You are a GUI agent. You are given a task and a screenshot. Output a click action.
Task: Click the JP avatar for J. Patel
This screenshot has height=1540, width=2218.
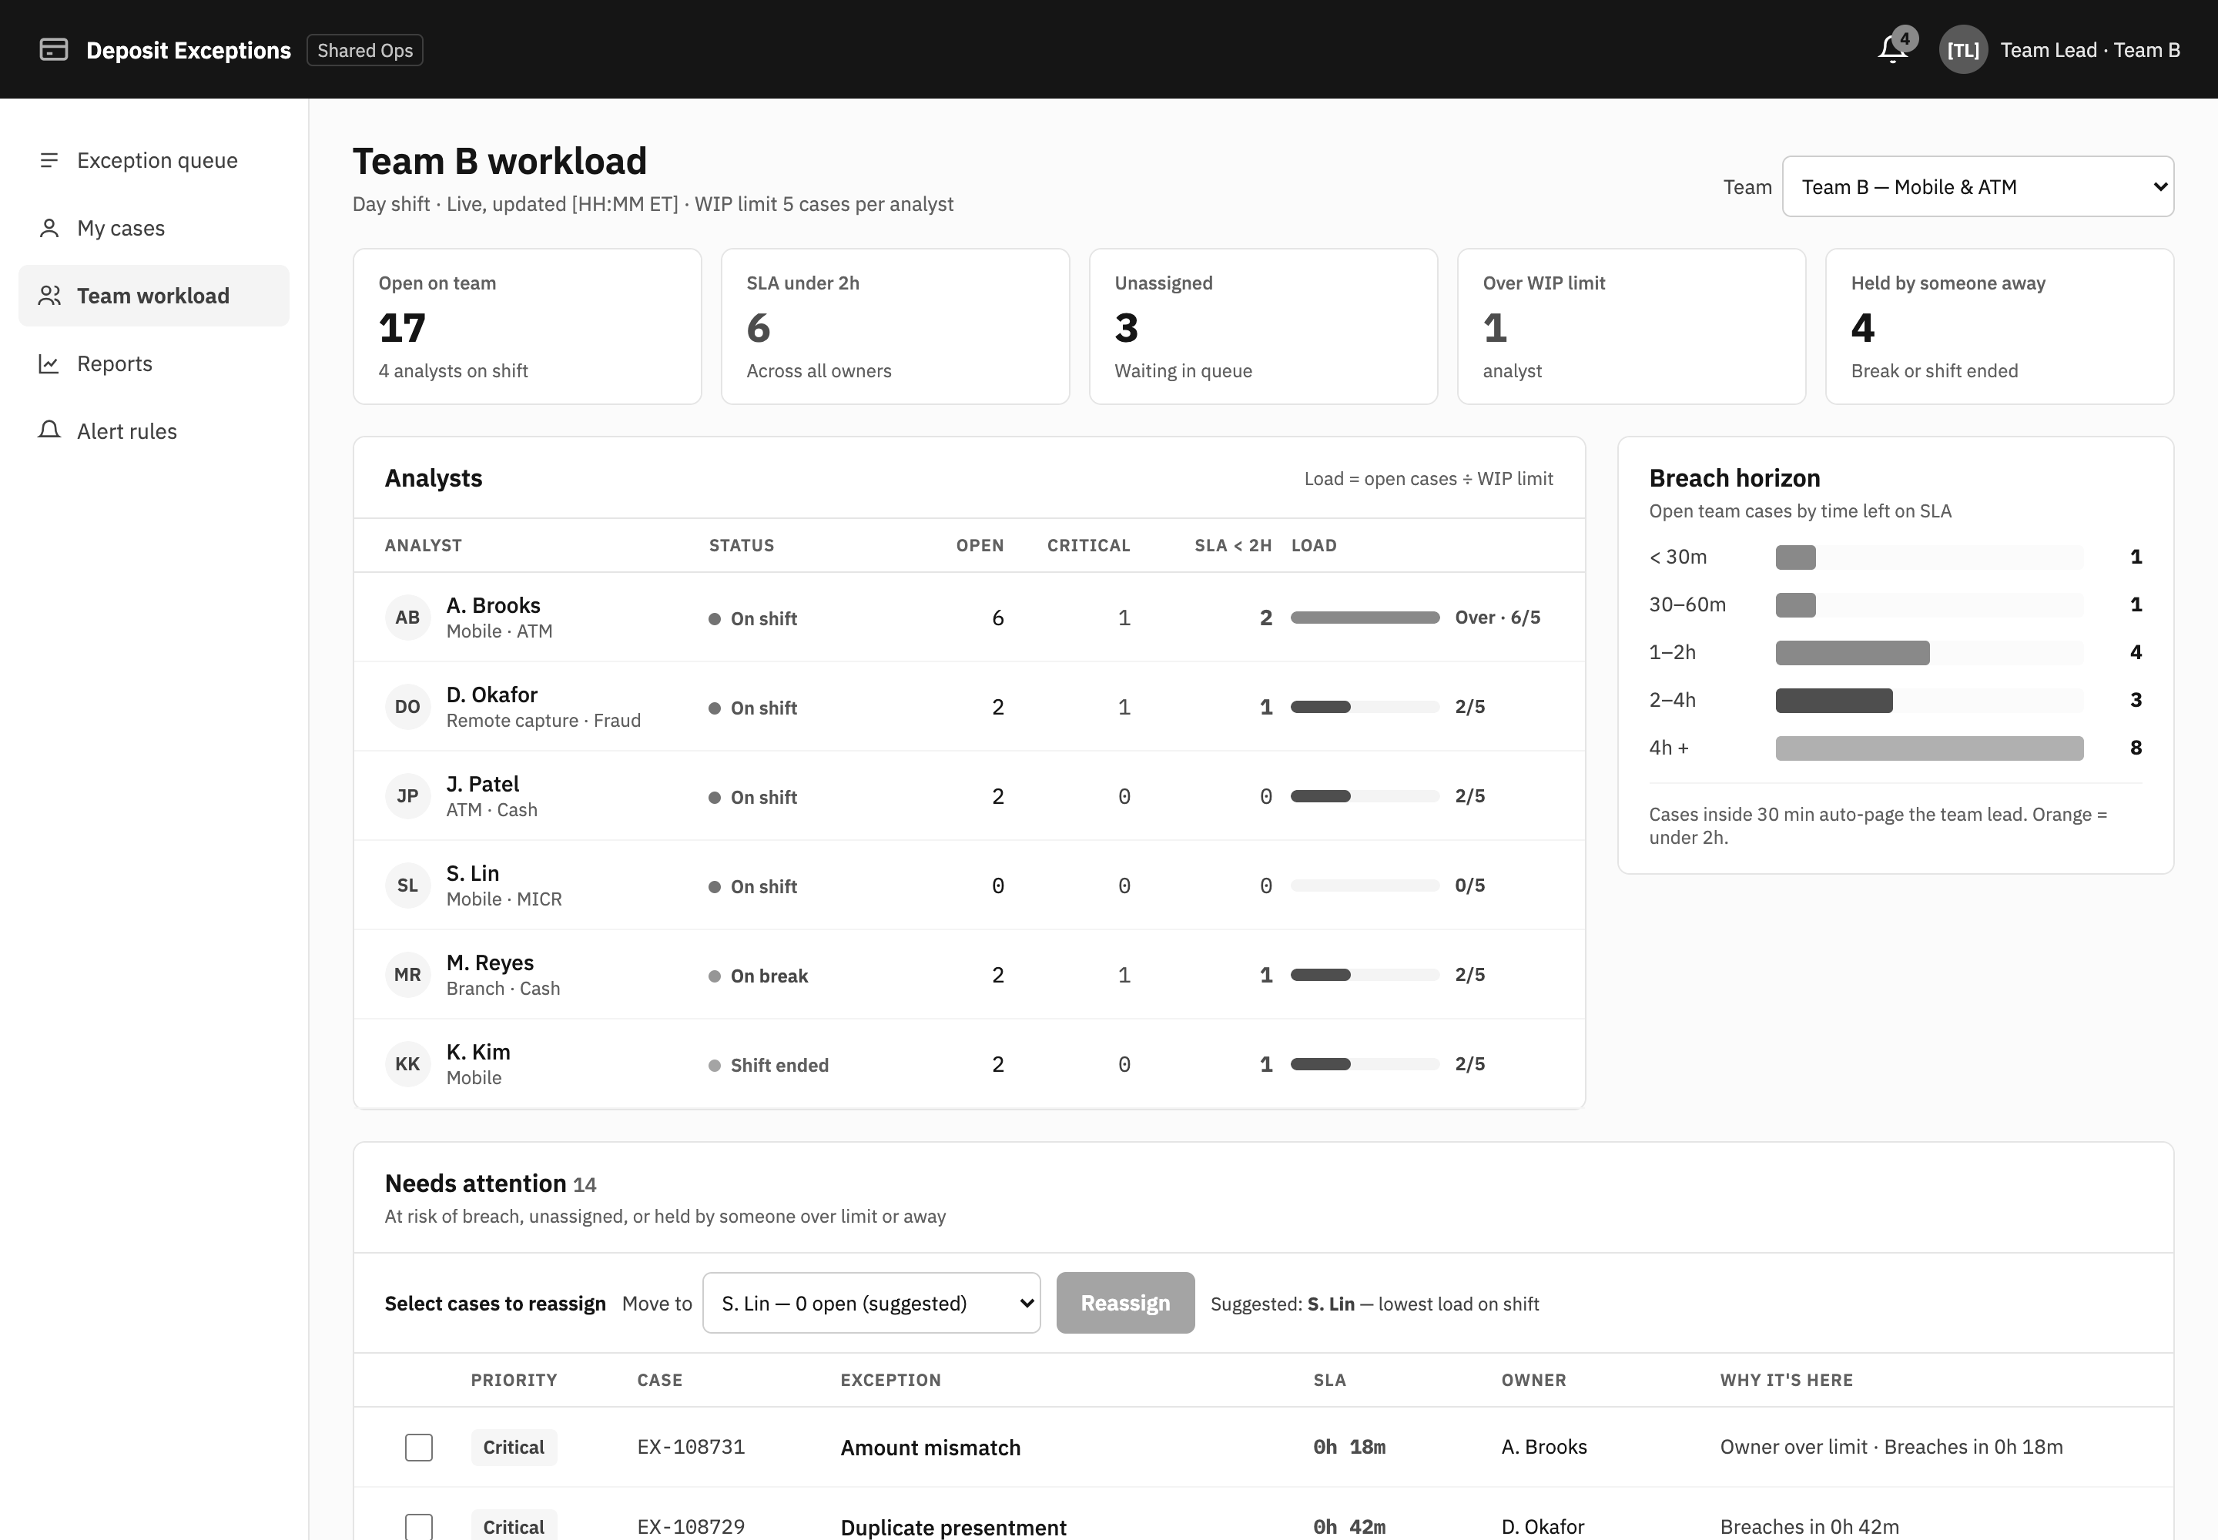click(407, 796)
